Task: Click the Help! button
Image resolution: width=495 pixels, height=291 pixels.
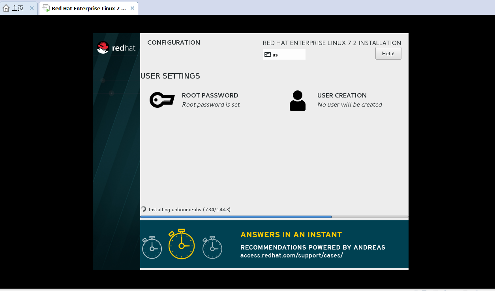Action: [388, 53]
